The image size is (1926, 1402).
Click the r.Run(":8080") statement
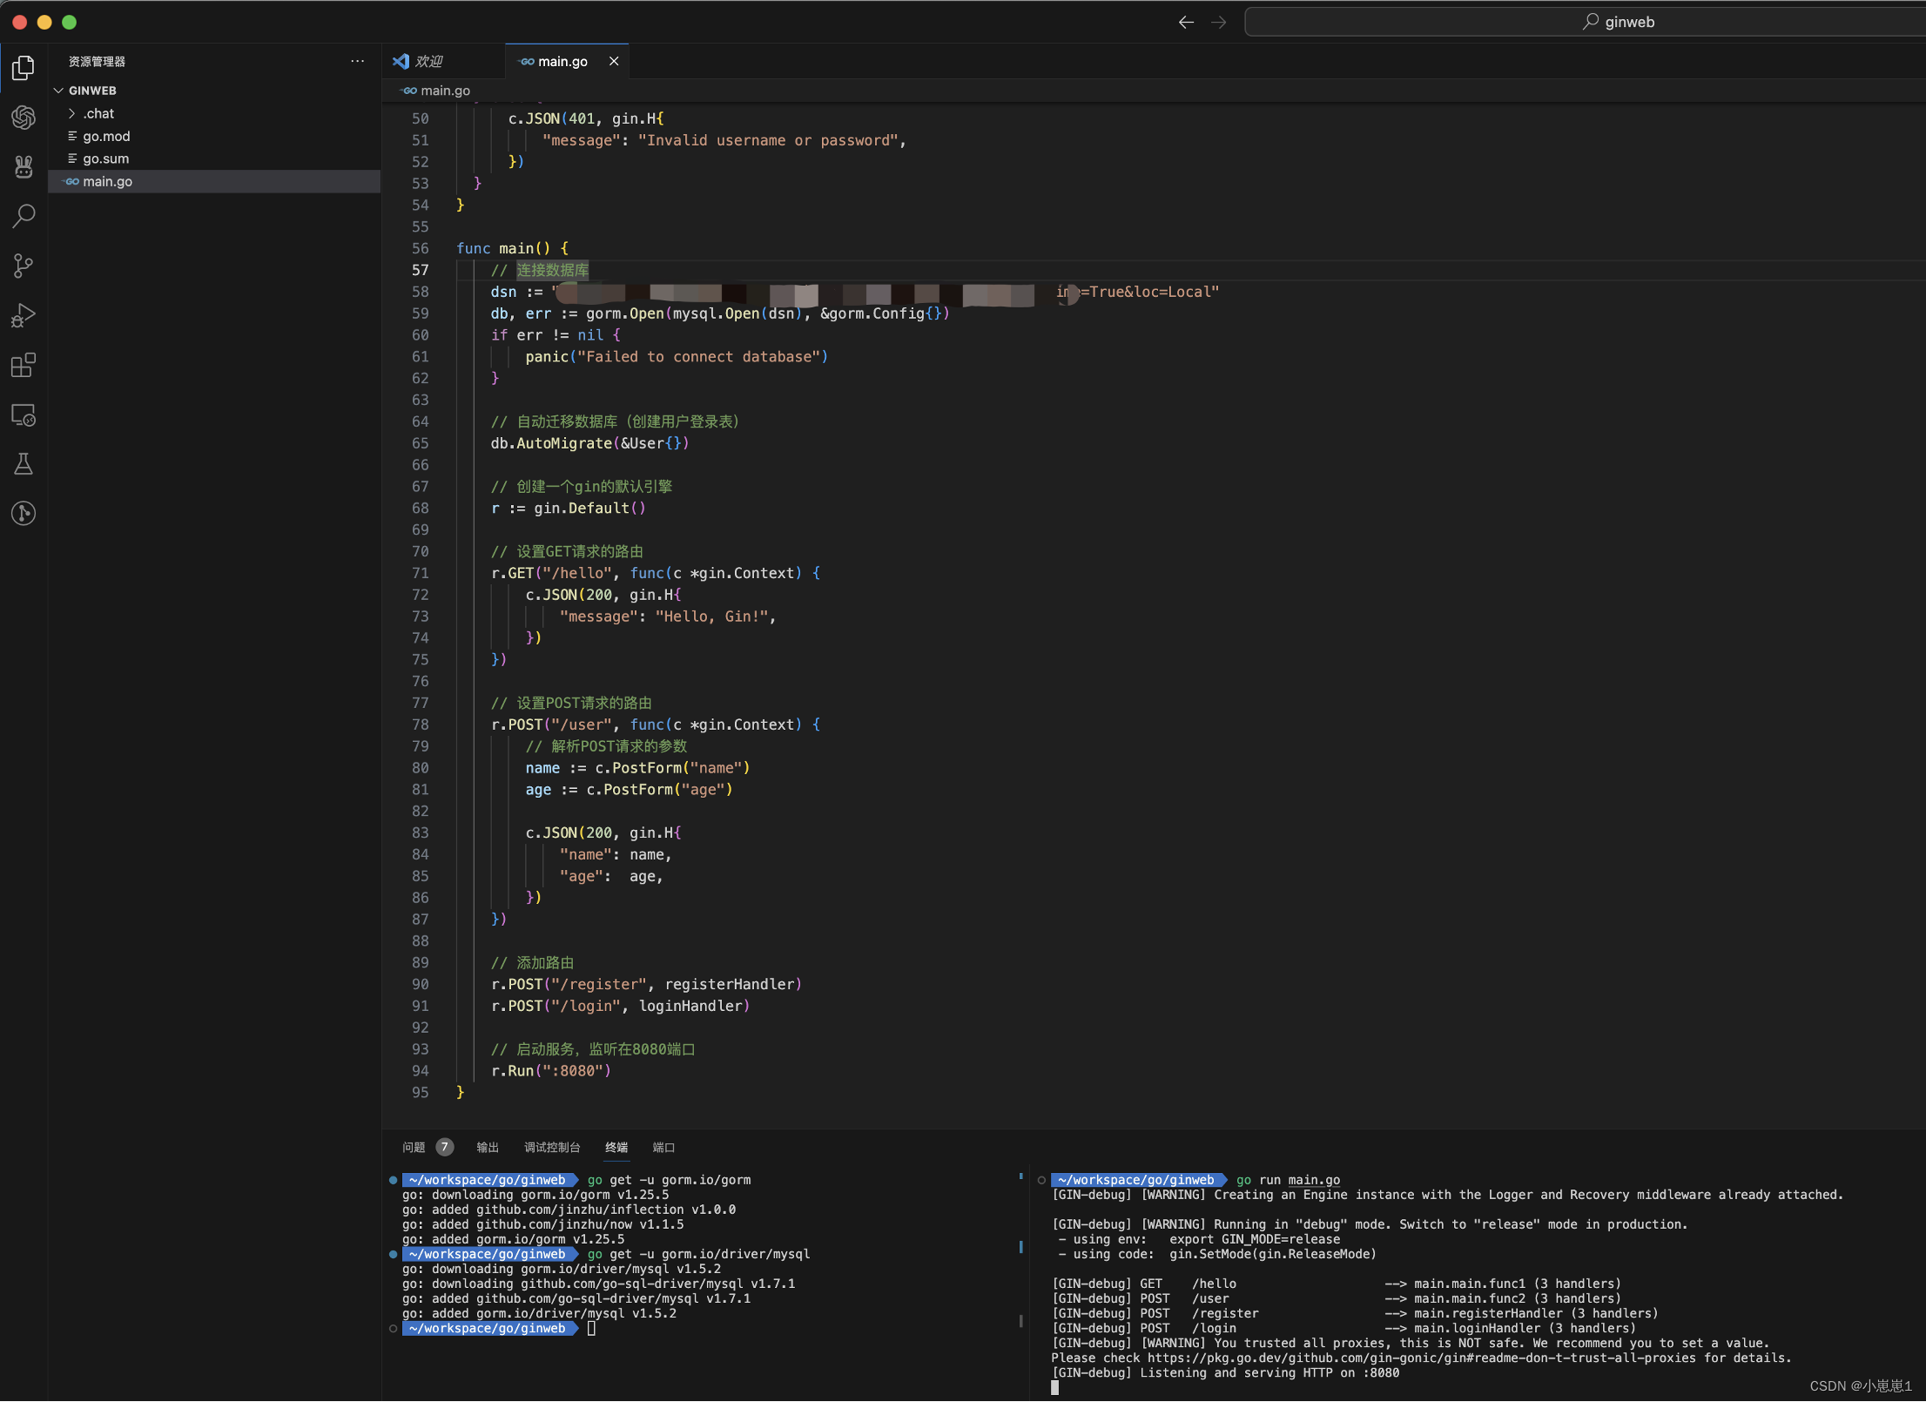[551, 1071]
